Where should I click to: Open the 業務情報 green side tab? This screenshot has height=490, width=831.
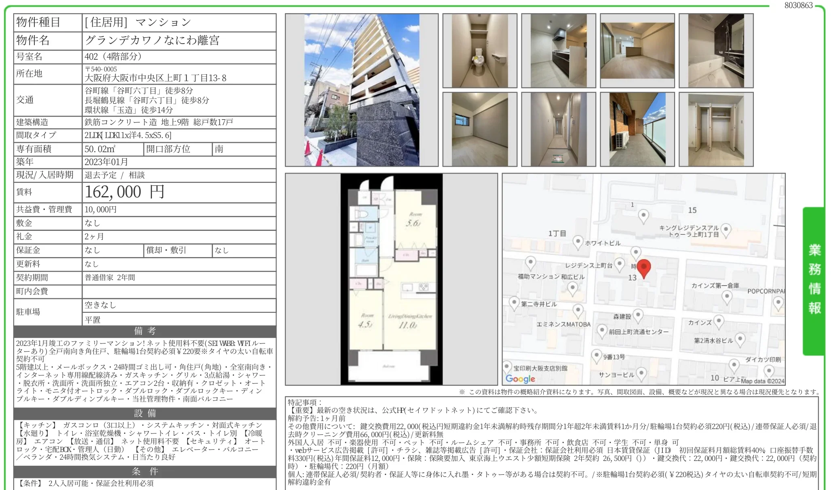pyautogui.click(x=814, y=281)
